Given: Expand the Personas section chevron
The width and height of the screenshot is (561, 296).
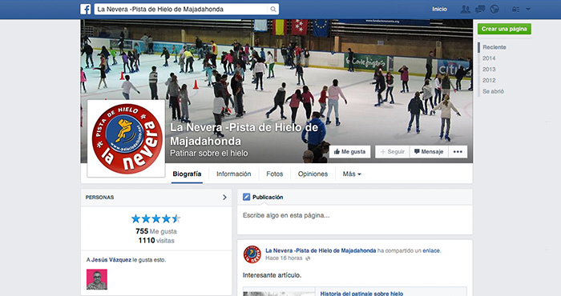Looking at the screenshot, I should 224,197.
